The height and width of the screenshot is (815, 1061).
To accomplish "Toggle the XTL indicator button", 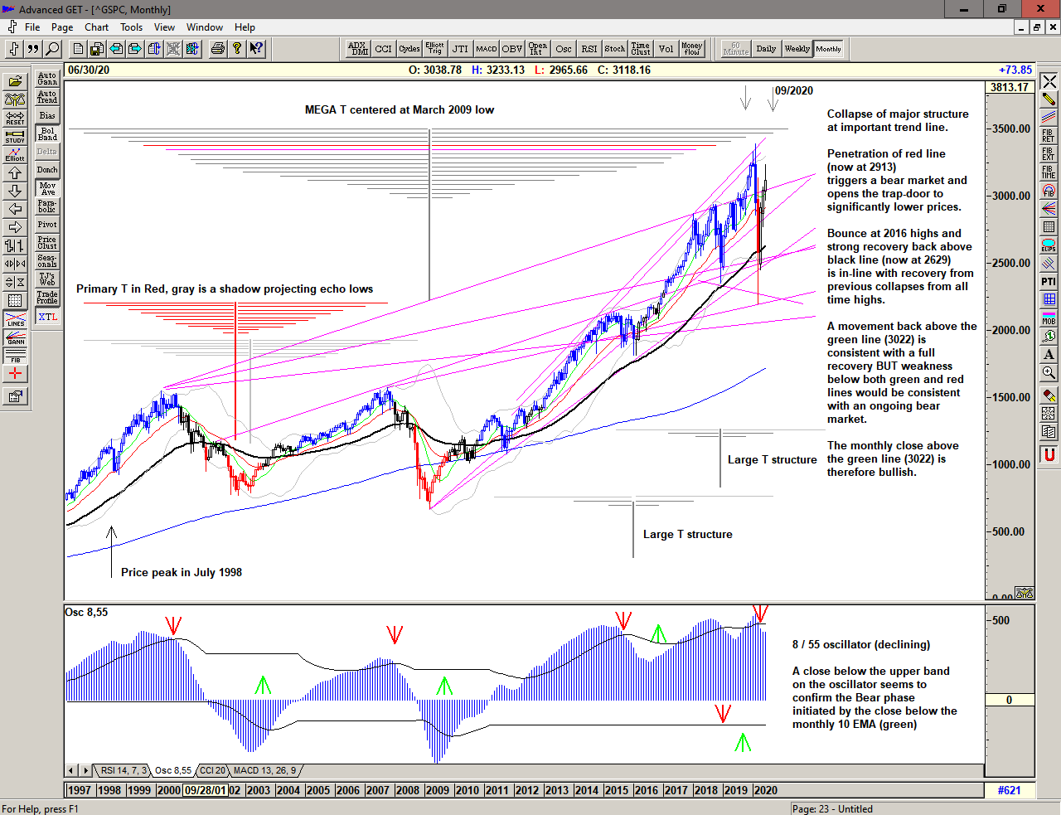I will [x=47, y=317].
